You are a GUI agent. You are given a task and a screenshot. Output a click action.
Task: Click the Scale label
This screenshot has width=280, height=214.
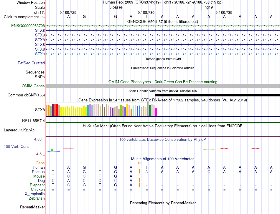tap(40, 7)
